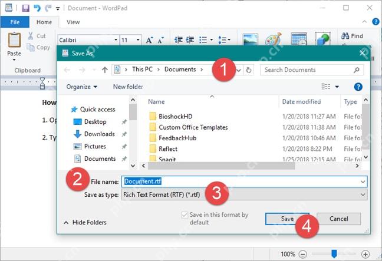Click the Save button
Viewport: 382px width, 261px height.
tap(287, 219)
